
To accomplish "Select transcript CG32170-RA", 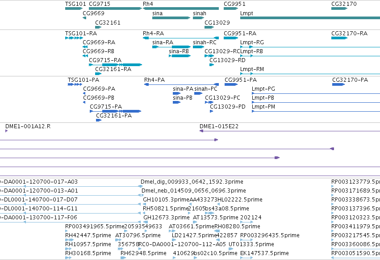I will 349,33.
